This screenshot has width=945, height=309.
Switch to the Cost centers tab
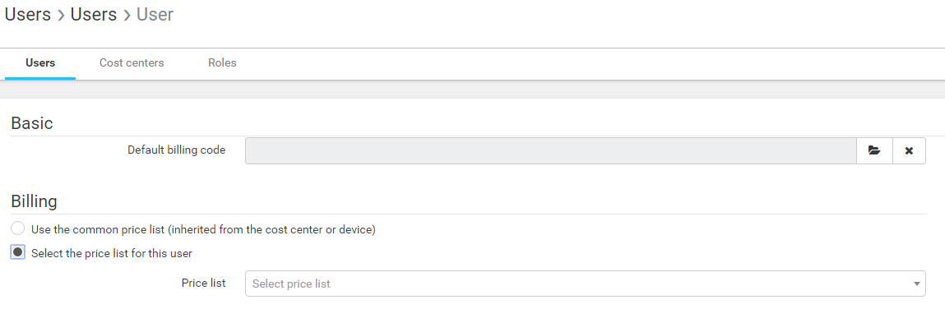(x=132, y=62)
